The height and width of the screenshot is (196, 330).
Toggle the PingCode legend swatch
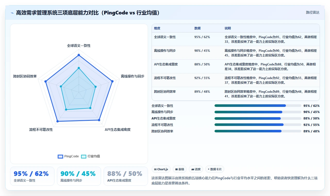point(60,156)
